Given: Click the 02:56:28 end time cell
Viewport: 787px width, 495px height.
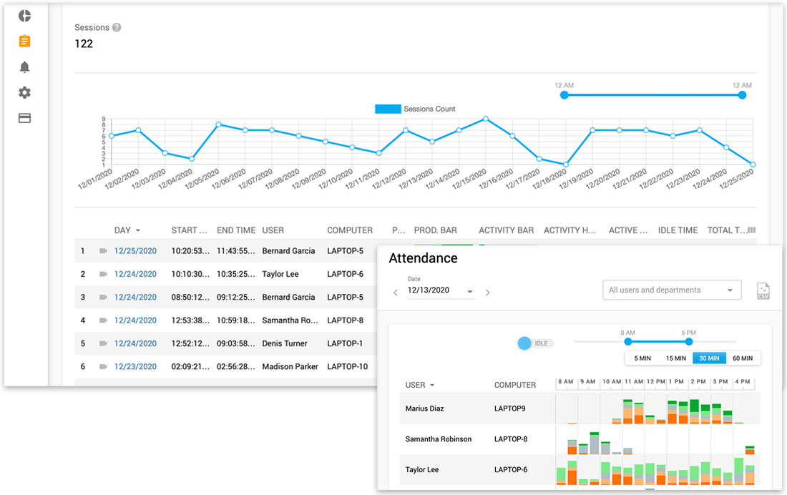Looking at the screenshot, I should click(236, 366).
